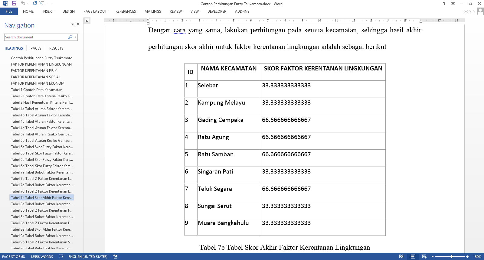Switch to Web Layout view

point(424,257)
